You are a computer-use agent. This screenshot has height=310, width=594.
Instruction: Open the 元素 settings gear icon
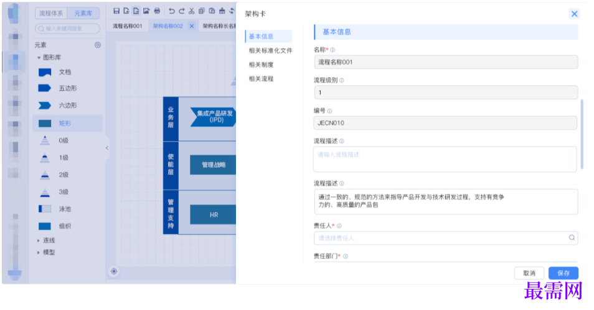tap(97, 45)
